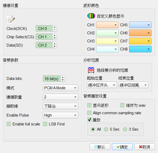Open the CH7 waveform color picker
Screen dimensions: 158x153
(140, 41)
